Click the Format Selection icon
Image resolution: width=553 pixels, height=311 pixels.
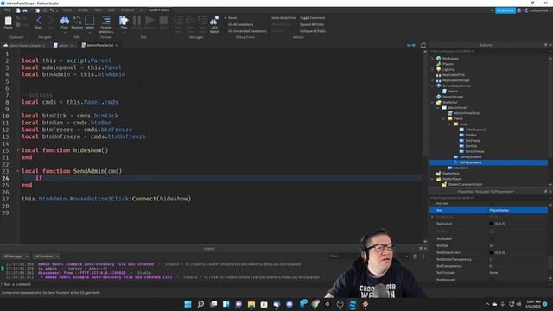click(105, 23)
